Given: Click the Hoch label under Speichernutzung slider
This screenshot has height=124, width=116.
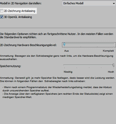Looking at the screenshot, I should 111,72.
